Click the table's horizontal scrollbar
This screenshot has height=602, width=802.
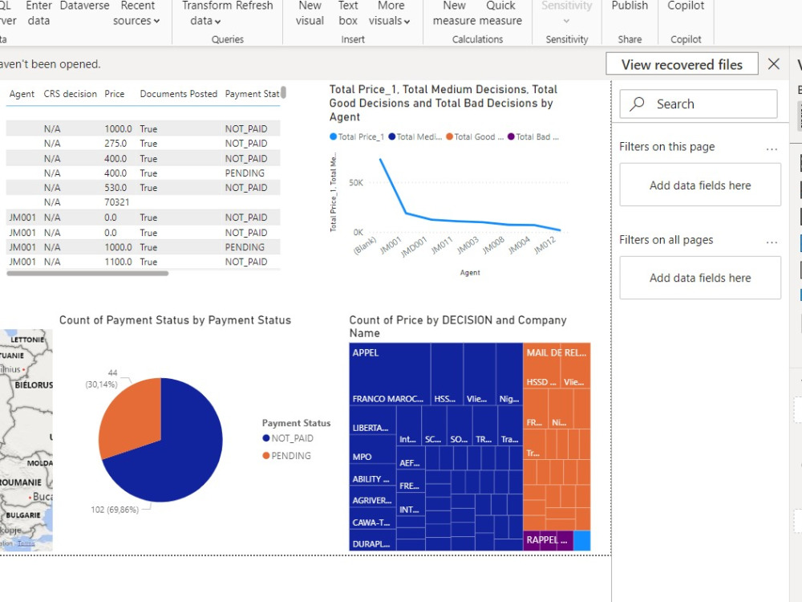coord(87,274)
